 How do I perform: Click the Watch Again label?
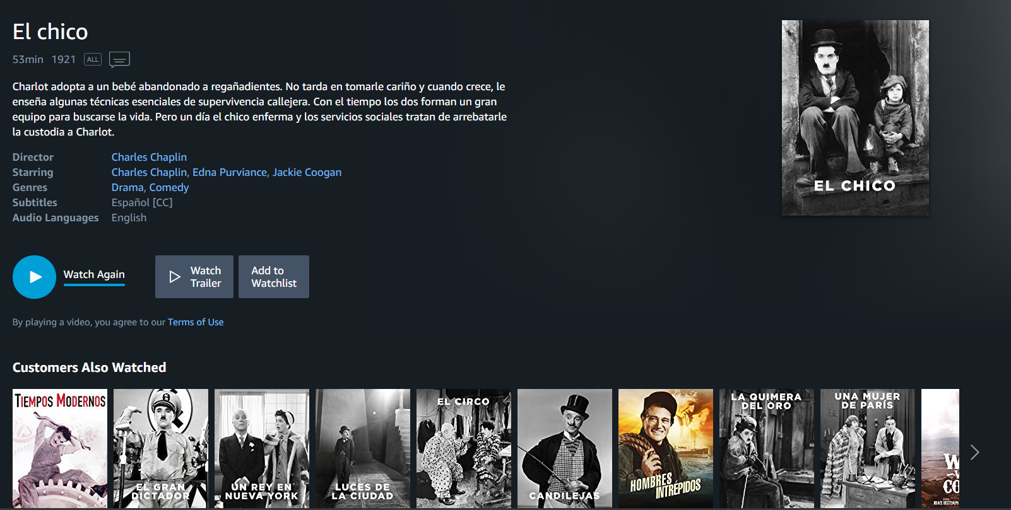[x=94, y=274]
